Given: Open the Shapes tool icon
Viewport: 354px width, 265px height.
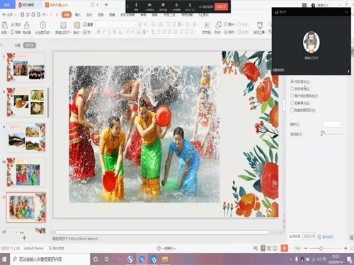Looking at the screenshot, I should point(218,25).
